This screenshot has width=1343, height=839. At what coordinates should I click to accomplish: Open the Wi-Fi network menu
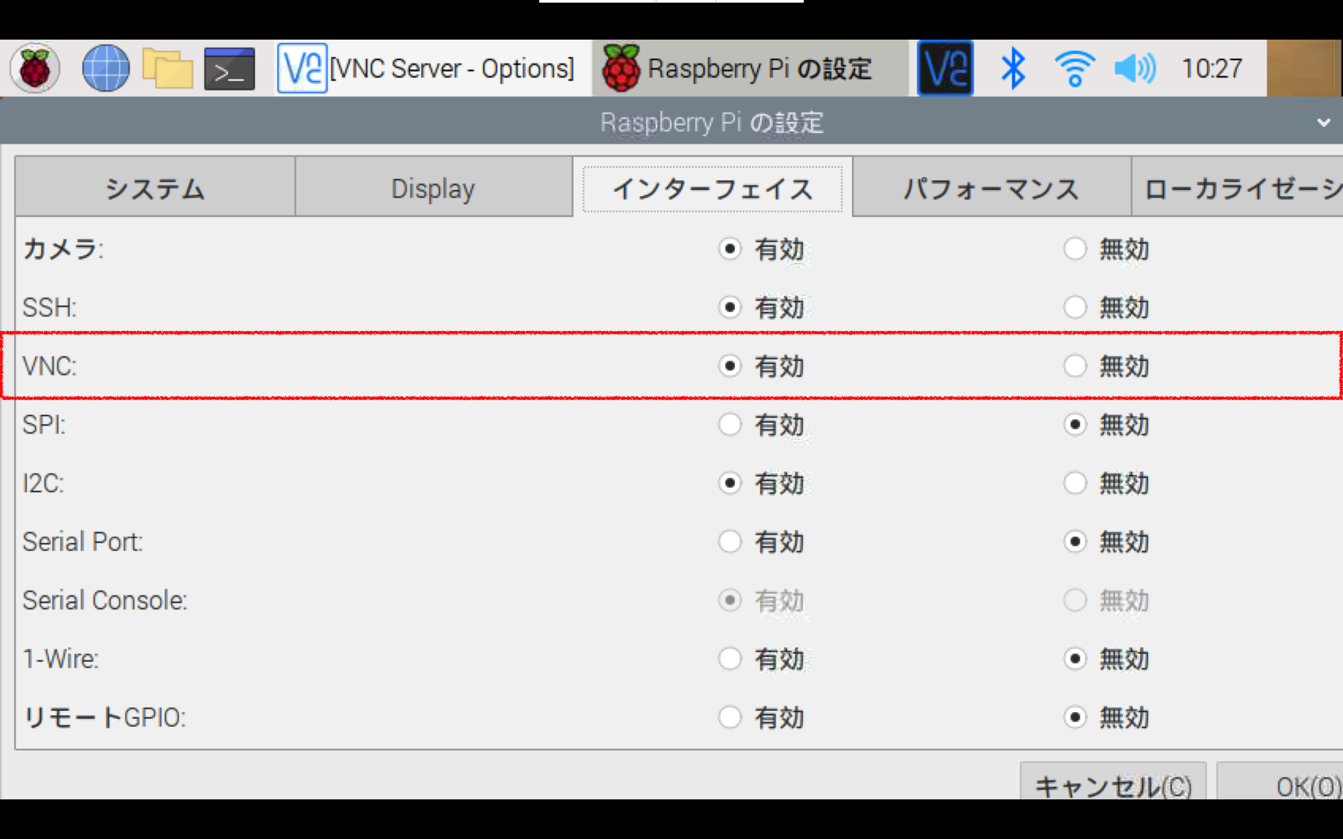(1075, 68)
